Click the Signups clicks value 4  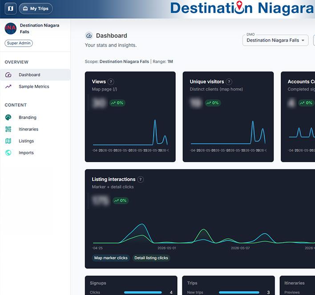pos(171,293)
